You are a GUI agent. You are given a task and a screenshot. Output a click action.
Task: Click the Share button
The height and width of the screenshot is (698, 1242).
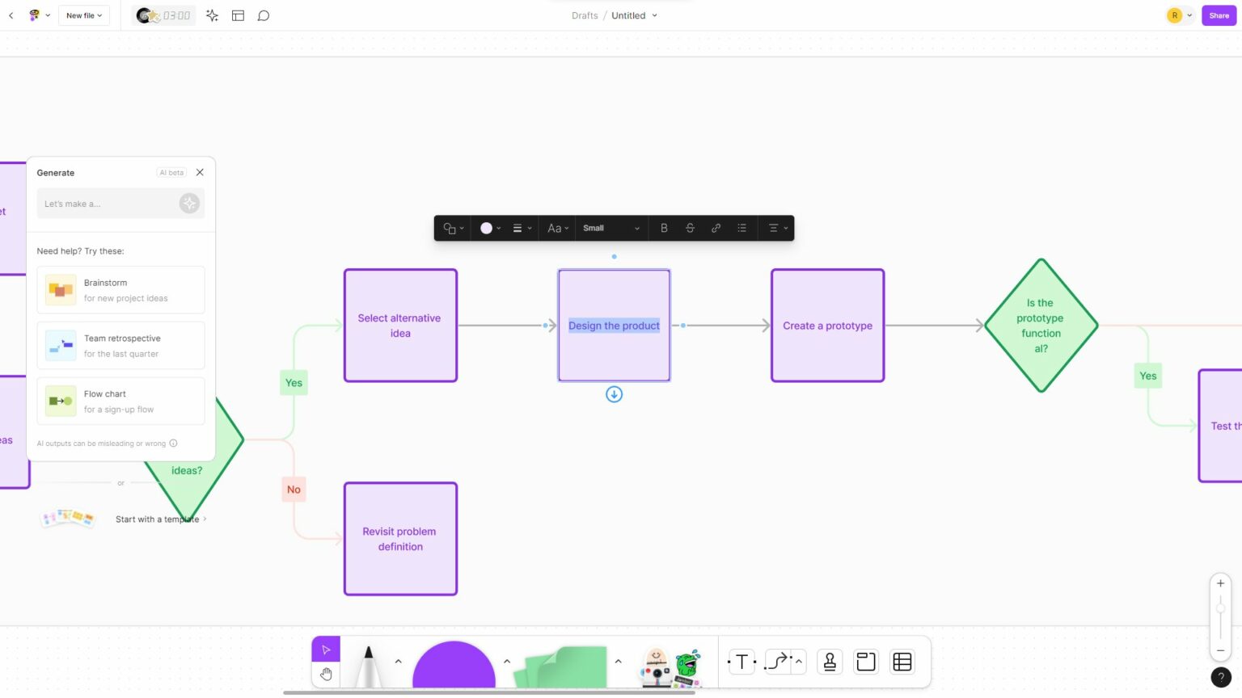[x=1219, y=15]
